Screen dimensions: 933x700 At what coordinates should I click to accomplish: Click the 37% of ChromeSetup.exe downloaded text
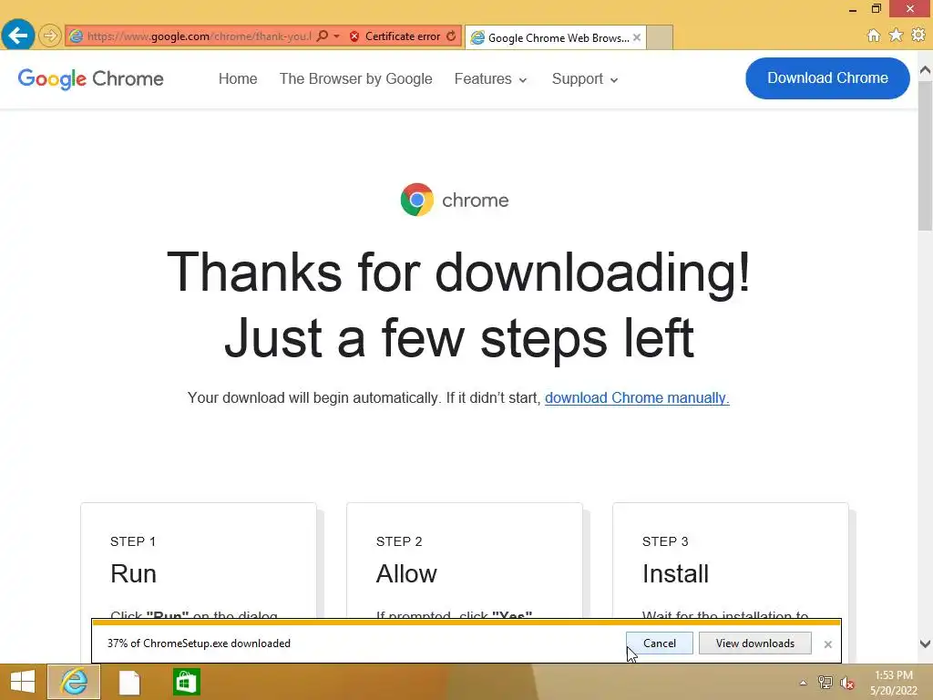click(x=199, y=643)
